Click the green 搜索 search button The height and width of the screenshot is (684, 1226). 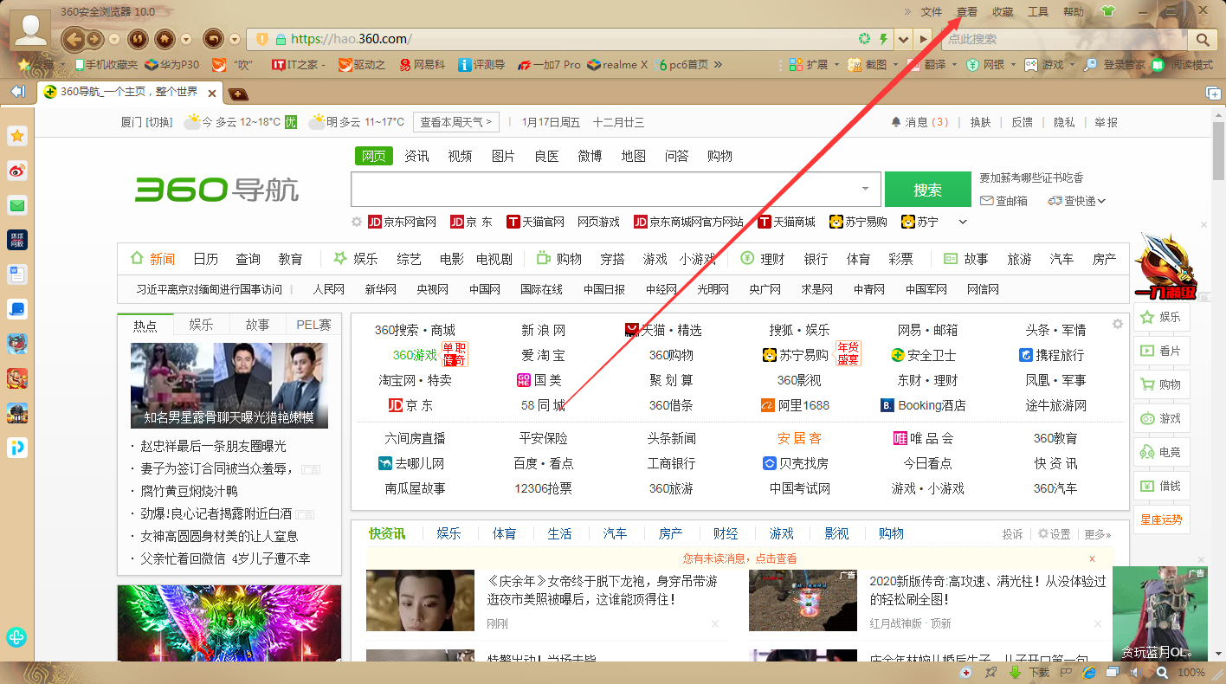pos(927,189)
